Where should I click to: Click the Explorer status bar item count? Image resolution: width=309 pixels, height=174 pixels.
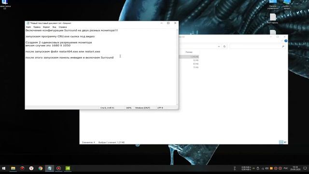[x=88, y=142]
